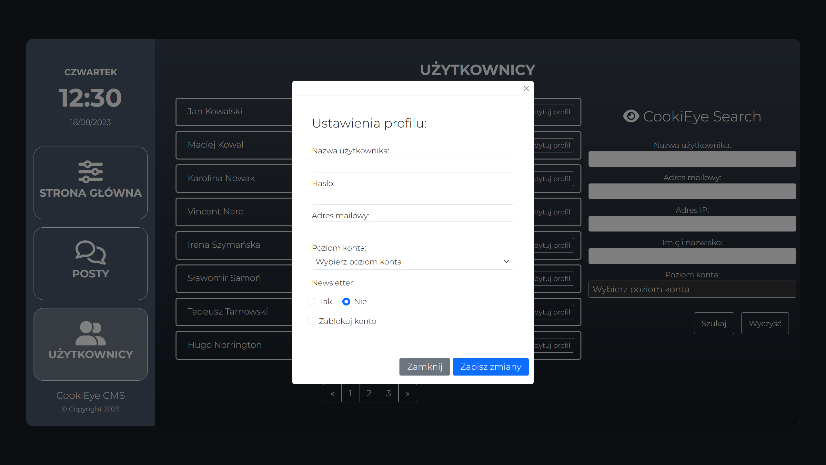This screenshot has width=826, height=465.
Task: Click the CookiEye Search eye icon
Action: click(631, 116)
